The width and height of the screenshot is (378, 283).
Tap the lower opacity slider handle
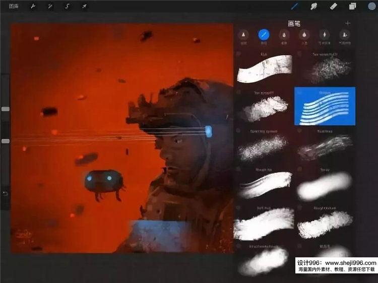tap(6, 141)
